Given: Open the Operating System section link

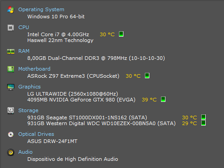Looking at the screenshot, I should pyautogui.click(x=41, y=9).
